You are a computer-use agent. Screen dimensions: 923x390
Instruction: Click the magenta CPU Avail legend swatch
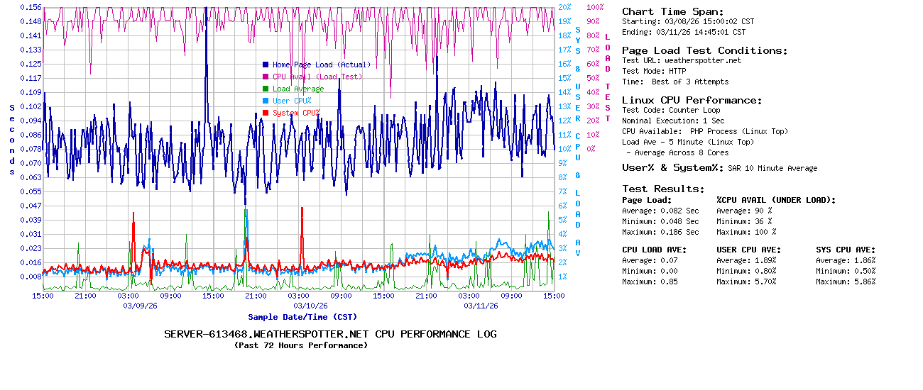(x=266, y=77)
